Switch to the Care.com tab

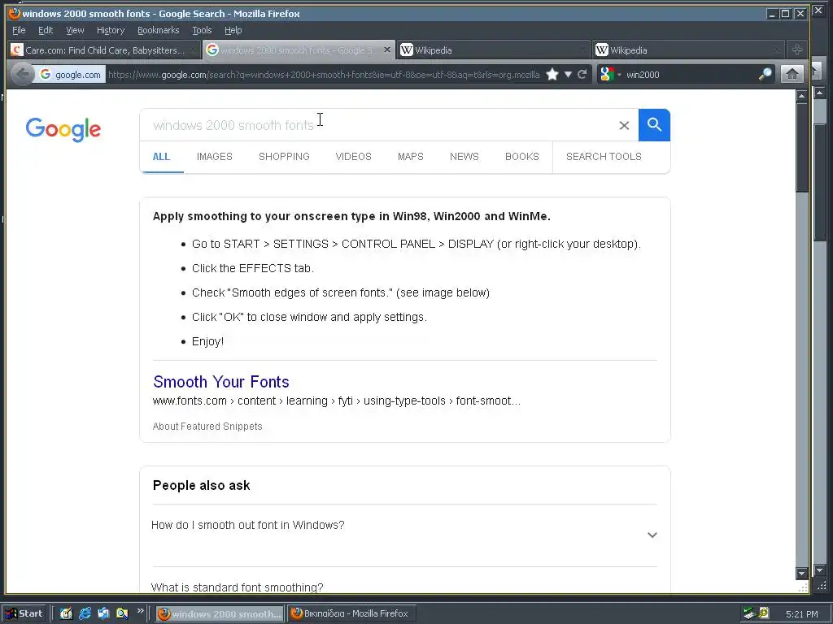coord(103,50)
